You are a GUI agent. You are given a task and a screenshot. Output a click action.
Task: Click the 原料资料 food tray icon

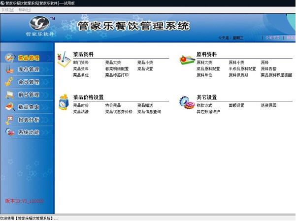[x=187, y=60]
